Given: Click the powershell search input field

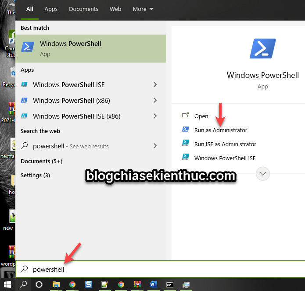Looking at the screenshot, I should [160, 269].
